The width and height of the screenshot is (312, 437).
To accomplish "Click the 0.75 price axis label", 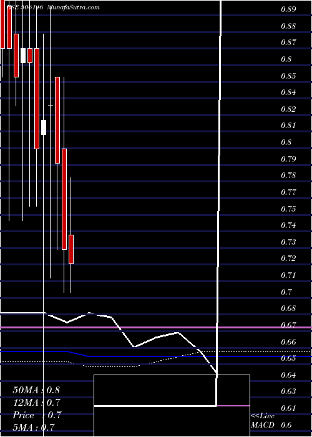I will point(288,209).
